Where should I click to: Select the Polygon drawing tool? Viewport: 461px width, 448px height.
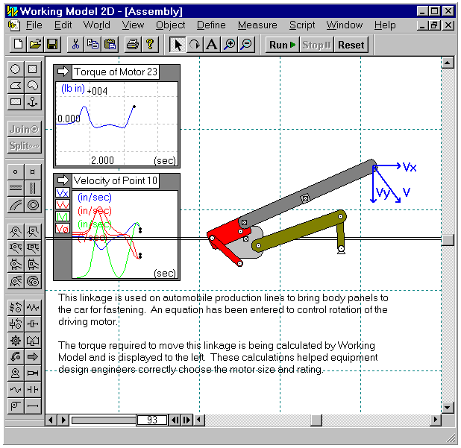click(15, 86)
